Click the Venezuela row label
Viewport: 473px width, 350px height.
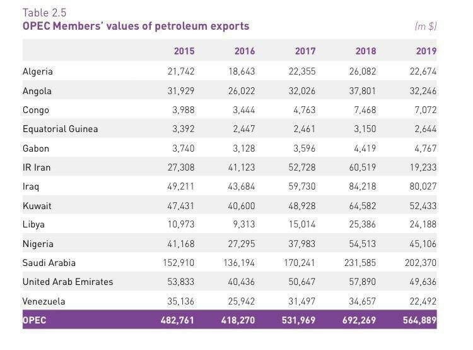tap(44, 301)
